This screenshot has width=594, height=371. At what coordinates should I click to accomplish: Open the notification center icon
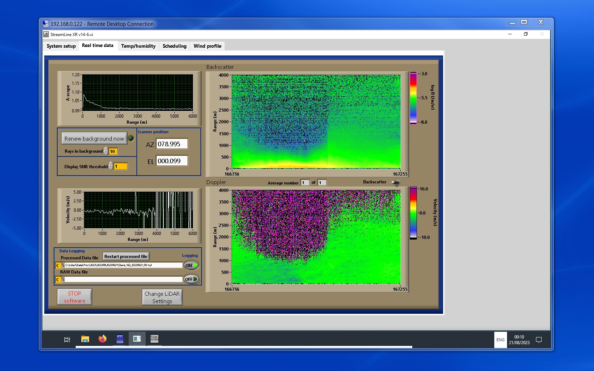(x=539, y=340)
